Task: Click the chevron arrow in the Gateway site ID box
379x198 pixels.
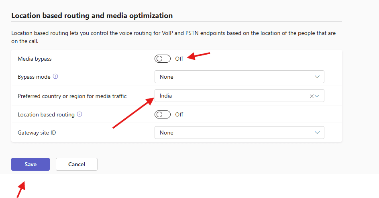Action: point(317,133)
